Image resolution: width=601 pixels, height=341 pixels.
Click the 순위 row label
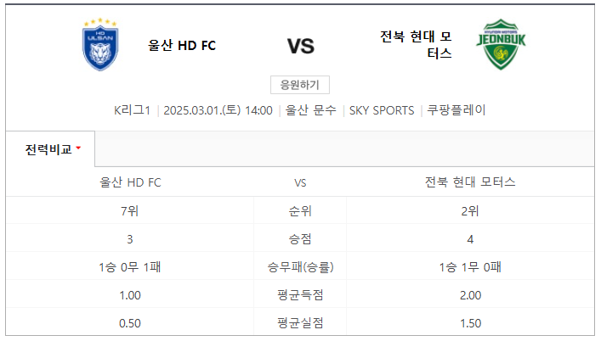300,210
